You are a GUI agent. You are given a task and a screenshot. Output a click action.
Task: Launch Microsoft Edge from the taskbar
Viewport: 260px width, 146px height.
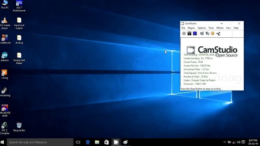88,142
